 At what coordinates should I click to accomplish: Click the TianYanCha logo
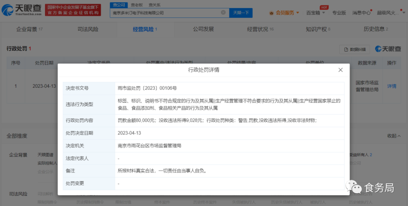pos(21,10)
